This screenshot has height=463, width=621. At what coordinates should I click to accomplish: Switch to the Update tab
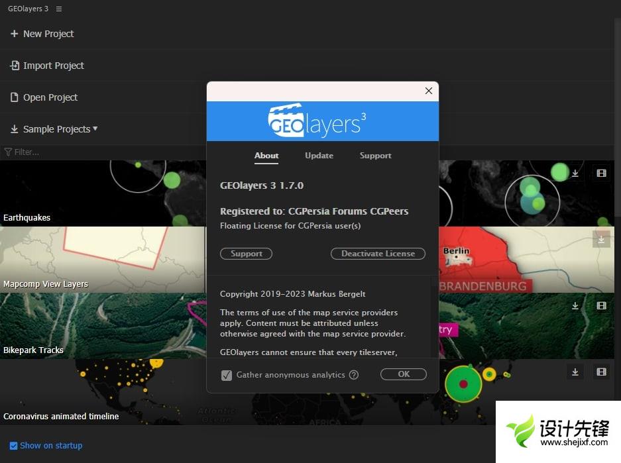click(319, 156)
